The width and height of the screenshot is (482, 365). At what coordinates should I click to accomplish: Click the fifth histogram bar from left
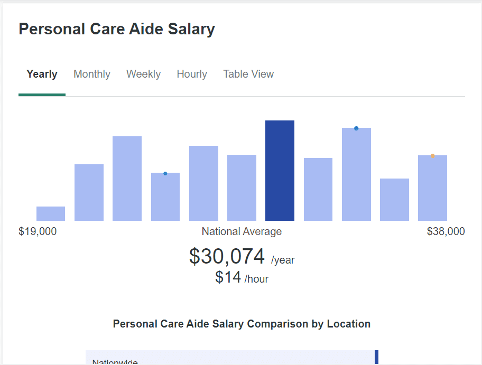(203, 183)
